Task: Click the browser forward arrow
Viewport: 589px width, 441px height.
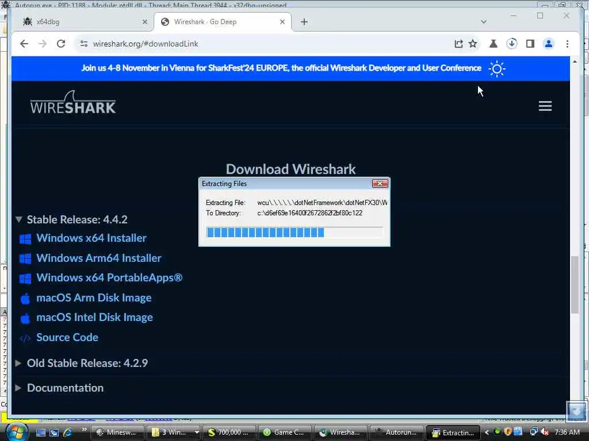Action: [43, 44]
